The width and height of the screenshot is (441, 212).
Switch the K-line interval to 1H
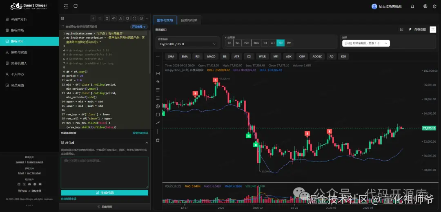265,43
